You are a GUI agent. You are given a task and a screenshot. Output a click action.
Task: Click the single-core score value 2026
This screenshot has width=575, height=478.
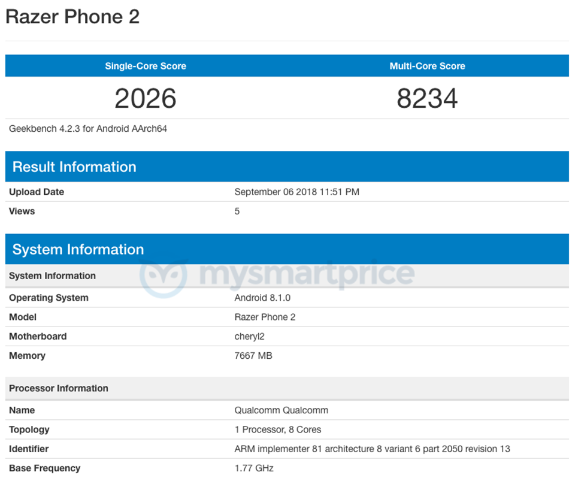145,98
